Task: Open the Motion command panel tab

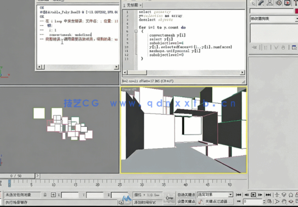Action: [x=279, y=3]
